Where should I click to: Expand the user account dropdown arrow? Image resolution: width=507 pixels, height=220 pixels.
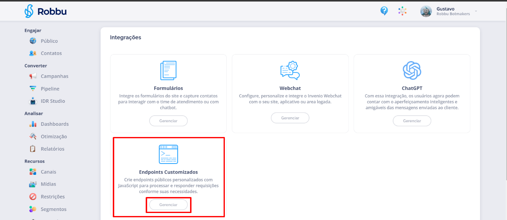(x=476, y=11)
